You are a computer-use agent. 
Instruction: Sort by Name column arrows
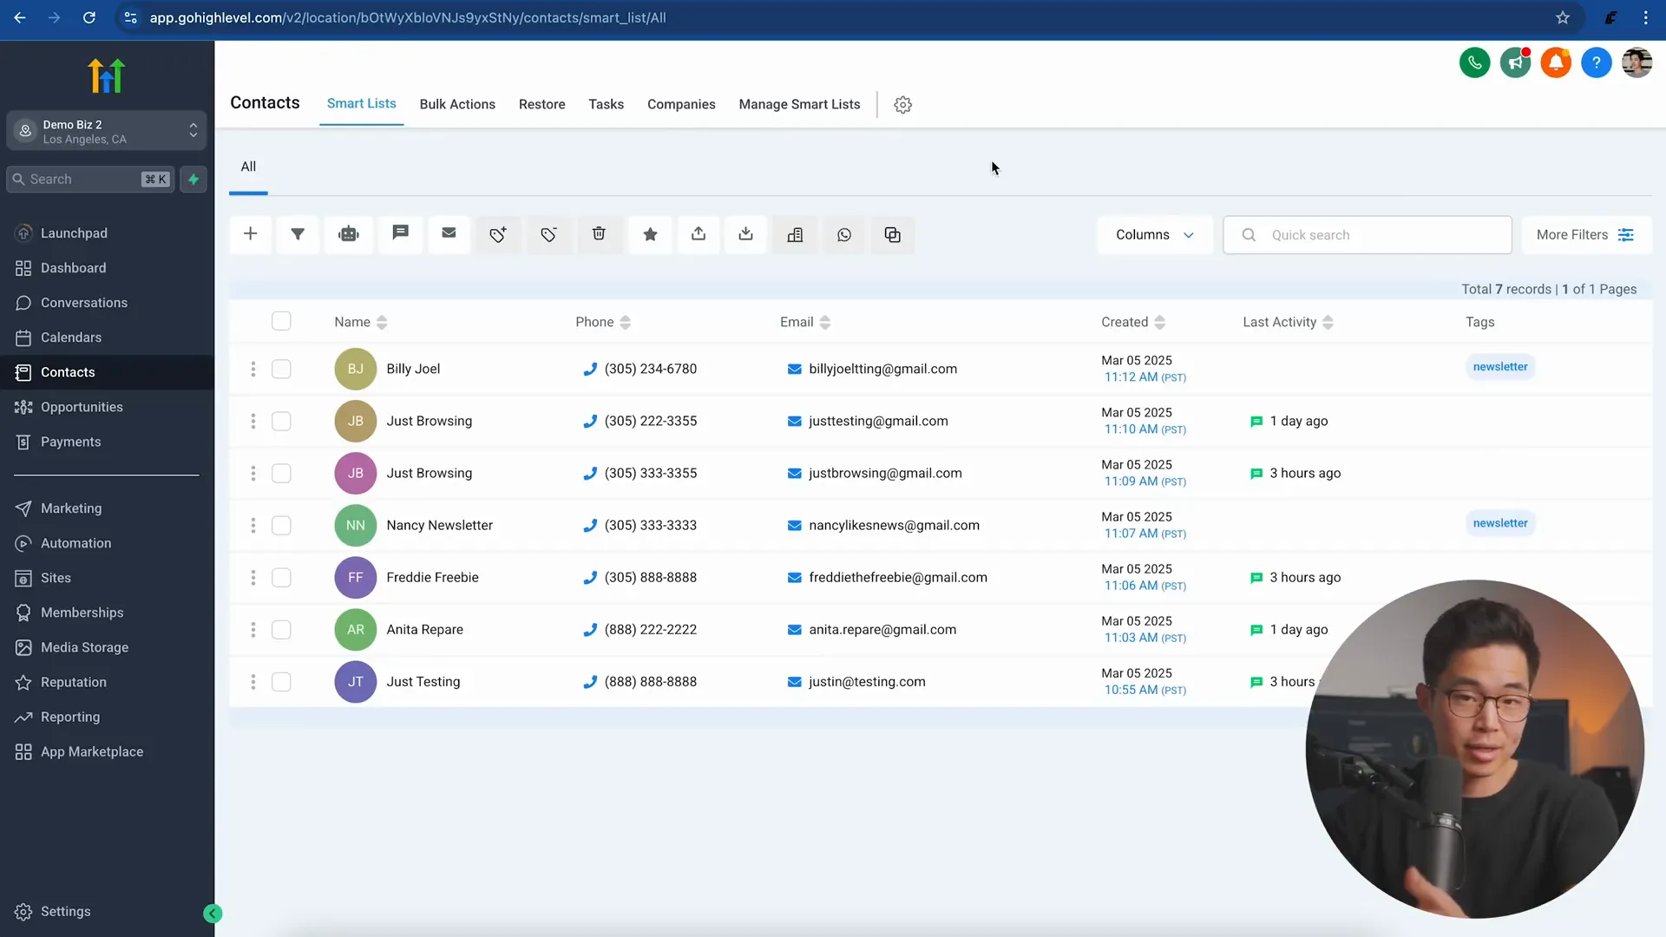click(x=382, y=323)
